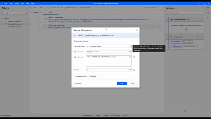211x119 pixels.
Task: Open the Edit menu
Action: point(11,4)
